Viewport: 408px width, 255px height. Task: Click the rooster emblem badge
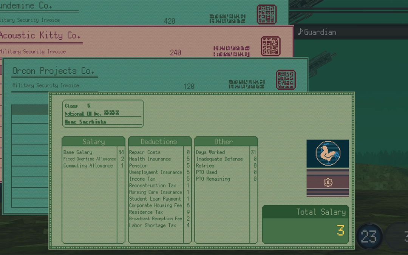[x=328, y=153]
